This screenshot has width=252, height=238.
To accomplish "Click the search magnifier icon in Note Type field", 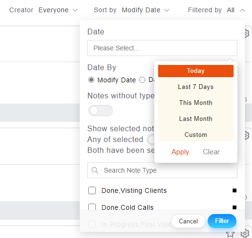I will point(95,170).
